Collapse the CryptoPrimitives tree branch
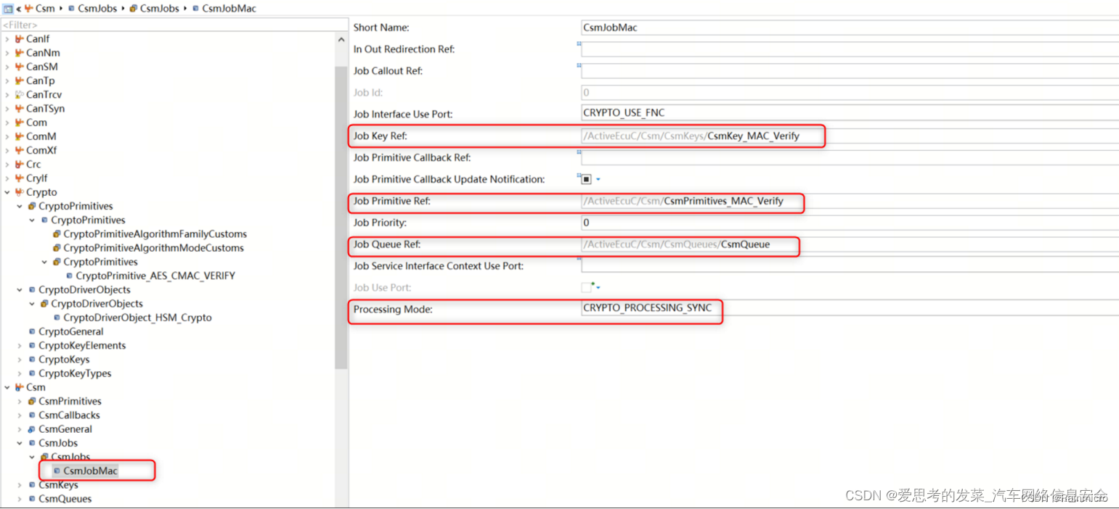This screenshot has width=1119, height=509. [19, 206]
